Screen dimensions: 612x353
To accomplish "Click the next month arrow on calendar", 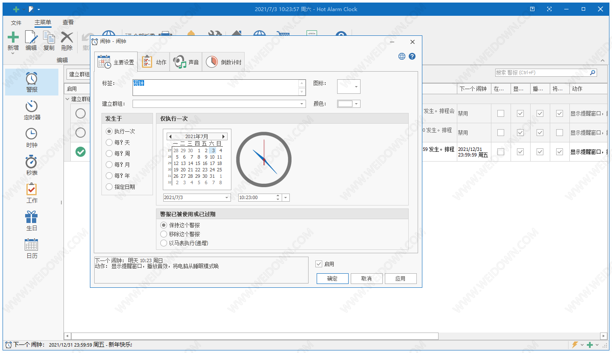I will 223,136.
